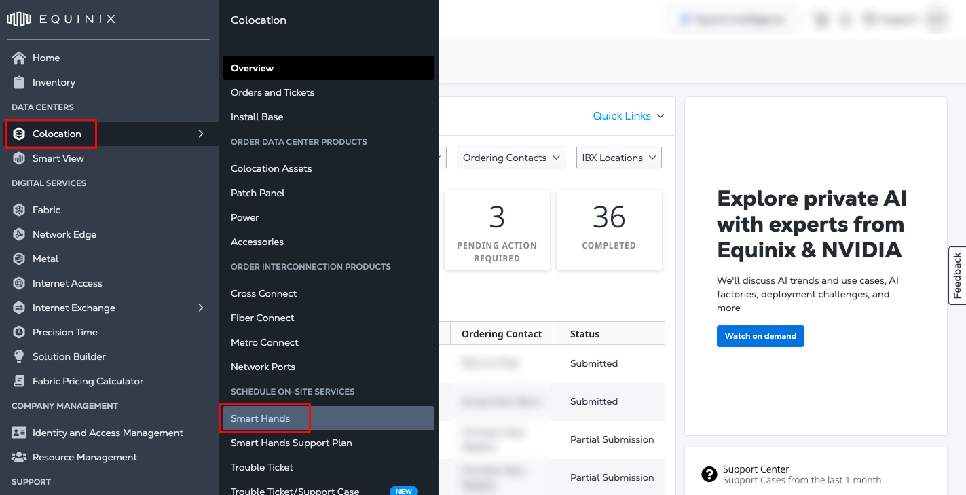This screenshot has height=495, width=966.
Task: Open the Quick Links dropdown
Action: coord(629,116)
